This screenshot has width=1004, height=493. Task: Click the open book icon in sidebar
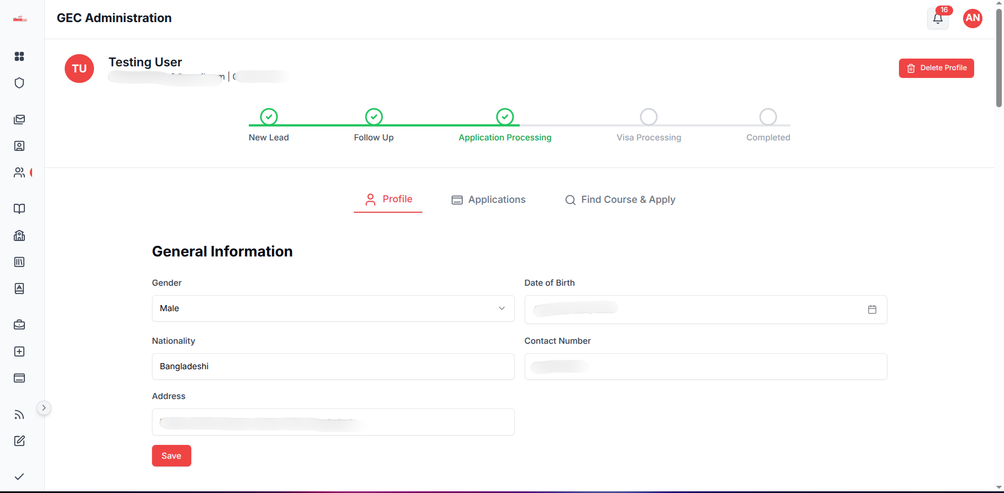click(19, 209)
